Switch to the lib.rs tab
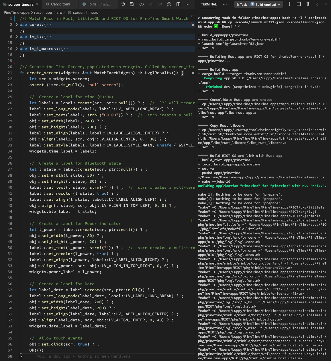This screenshot has height=361, width=331. 92,4
